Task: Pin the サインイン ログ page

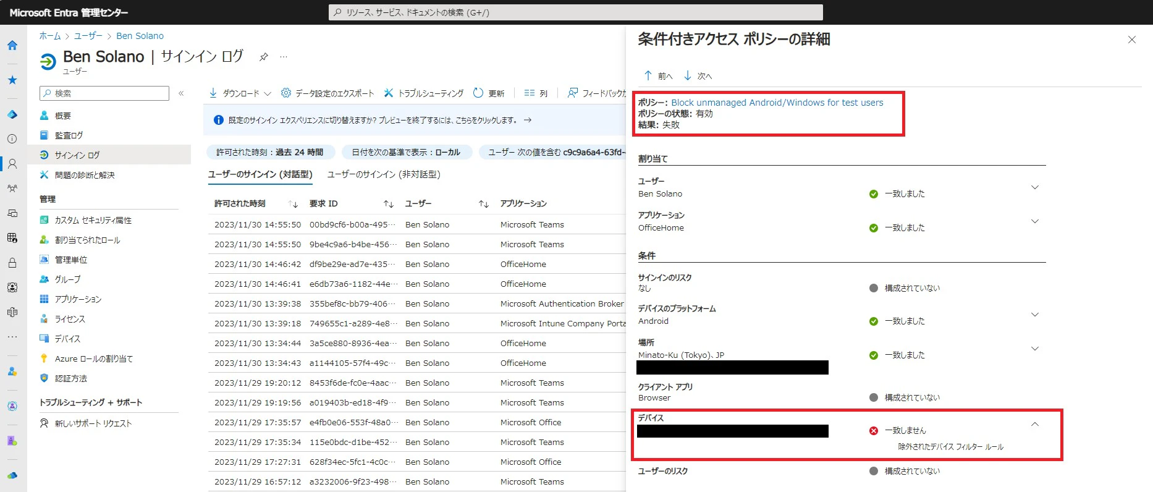Action: click(264, 57)
